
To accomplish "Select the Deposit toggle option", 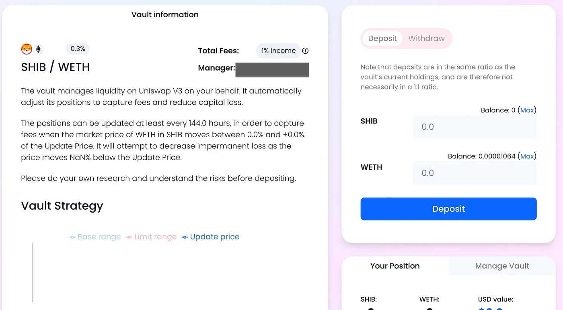I will coord(382,38).
